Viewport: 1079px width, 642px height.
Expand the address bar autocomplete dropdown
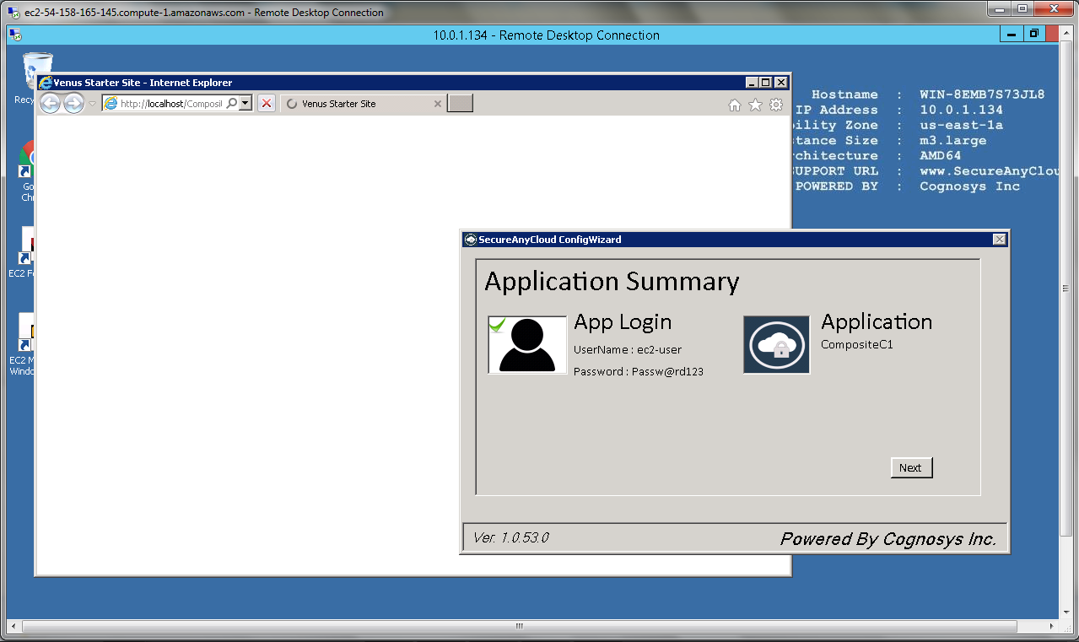245,103
